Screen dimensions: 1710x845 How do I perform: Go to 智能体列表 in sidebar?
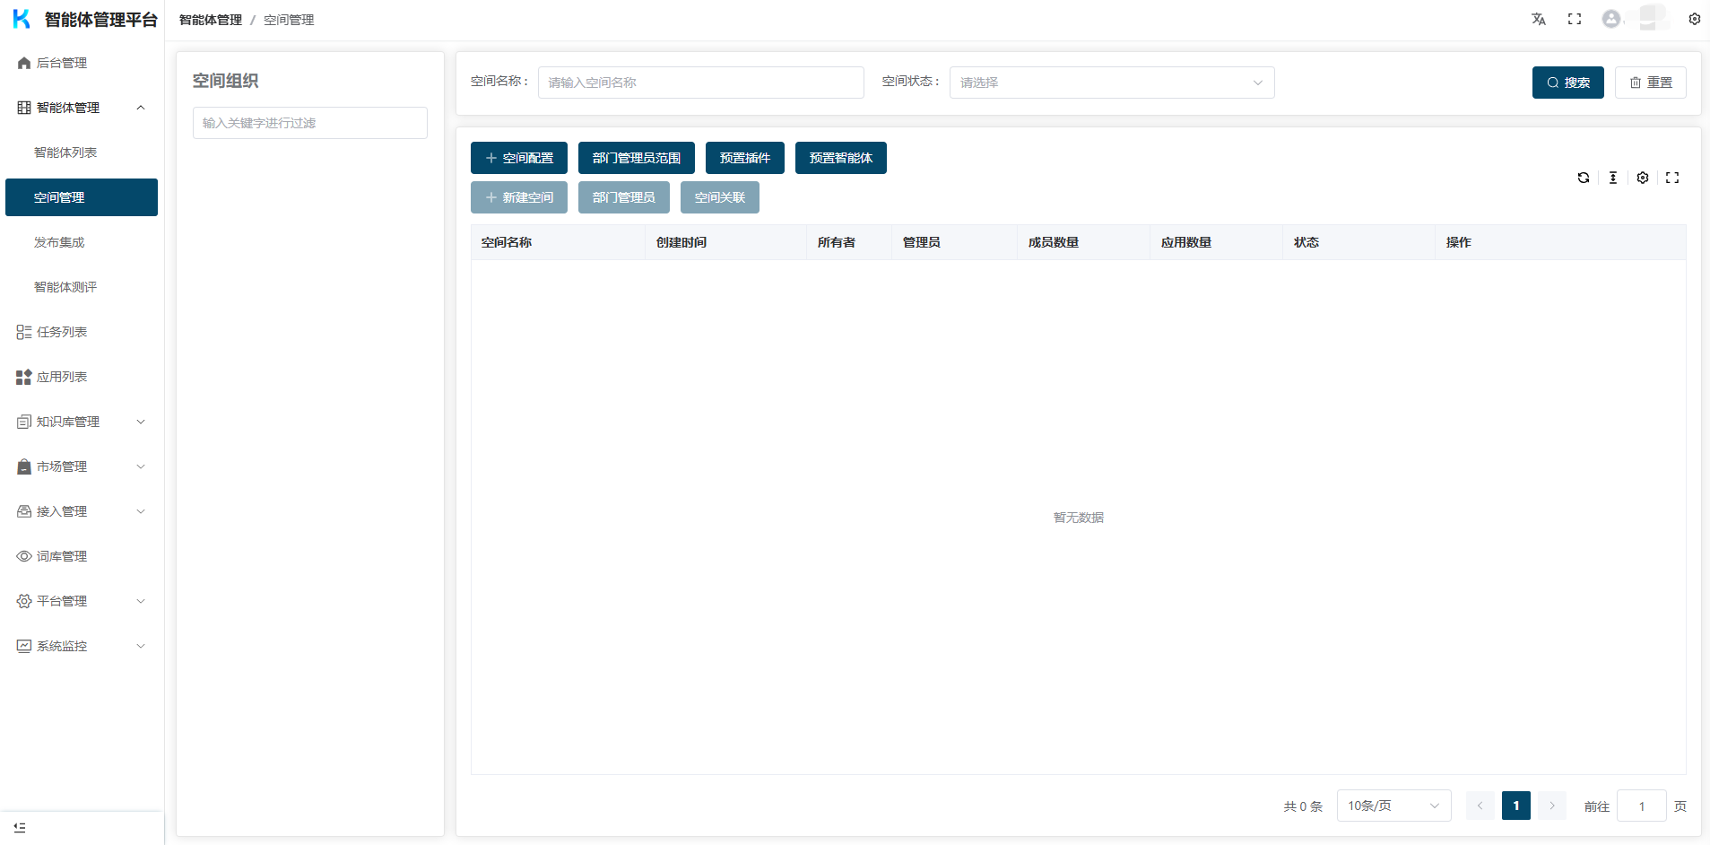click(65, 152)
